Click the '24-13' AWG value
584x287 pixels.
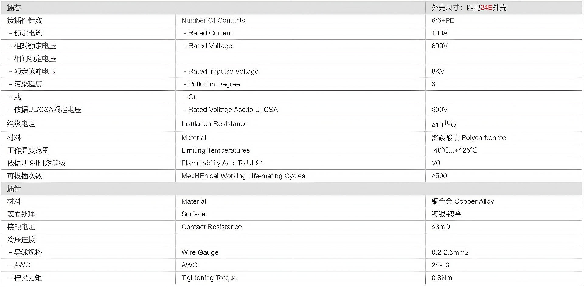440,265
